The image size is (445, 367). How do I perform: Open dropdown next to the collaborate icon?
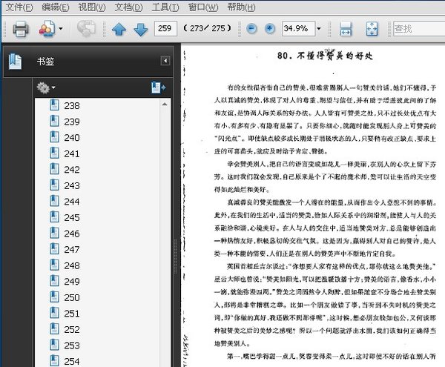point(60,29)
